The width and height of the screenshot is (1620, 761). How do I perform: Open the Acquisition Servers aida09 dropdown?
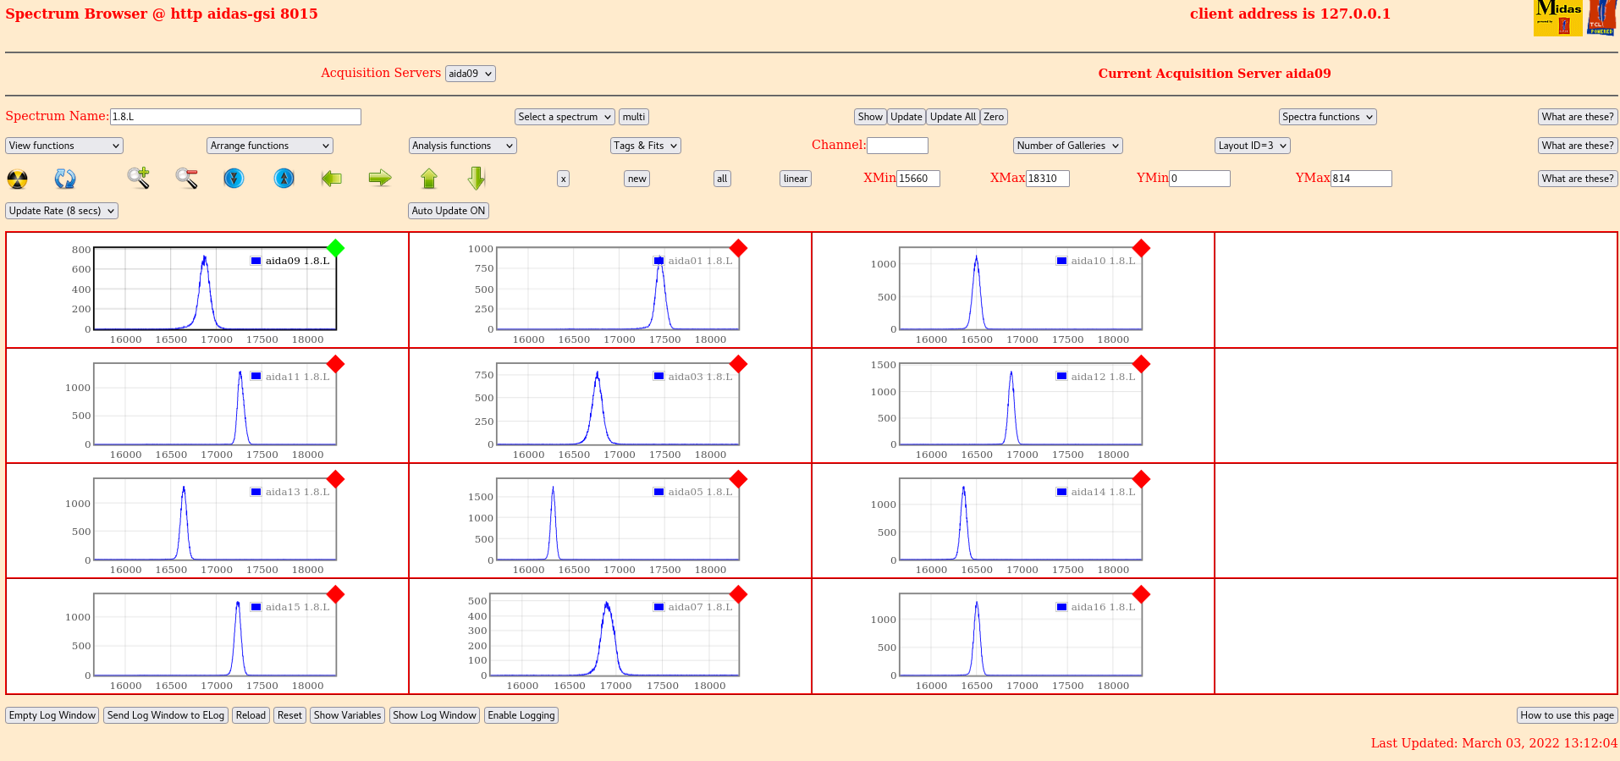coord(470,74)
